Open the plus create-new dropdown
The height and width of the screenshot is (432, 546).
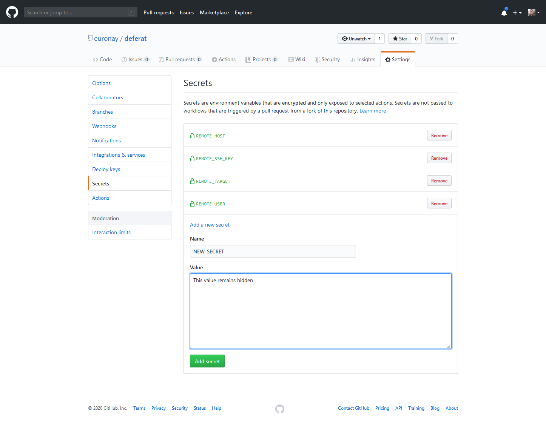tap(517, 12)
